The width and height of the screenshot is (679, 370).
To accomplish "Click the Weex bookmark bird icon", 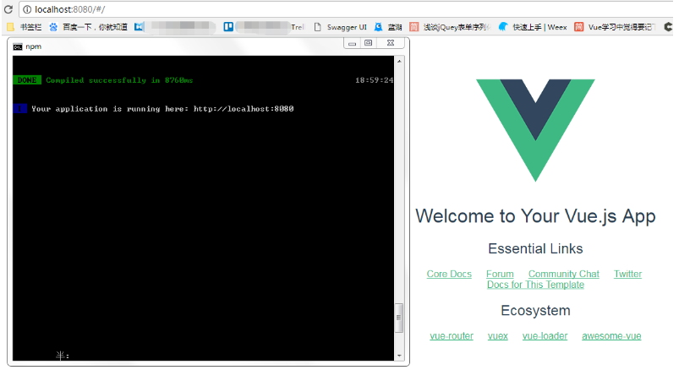I will (x=503, y=27).
